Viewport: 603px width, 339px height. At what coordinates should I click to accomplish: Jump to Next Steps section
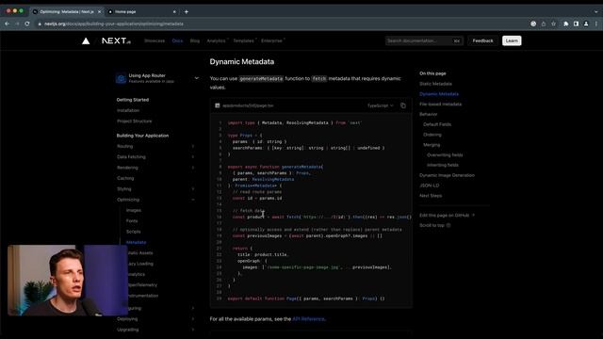pyautogui.click(x=431, y=196)
